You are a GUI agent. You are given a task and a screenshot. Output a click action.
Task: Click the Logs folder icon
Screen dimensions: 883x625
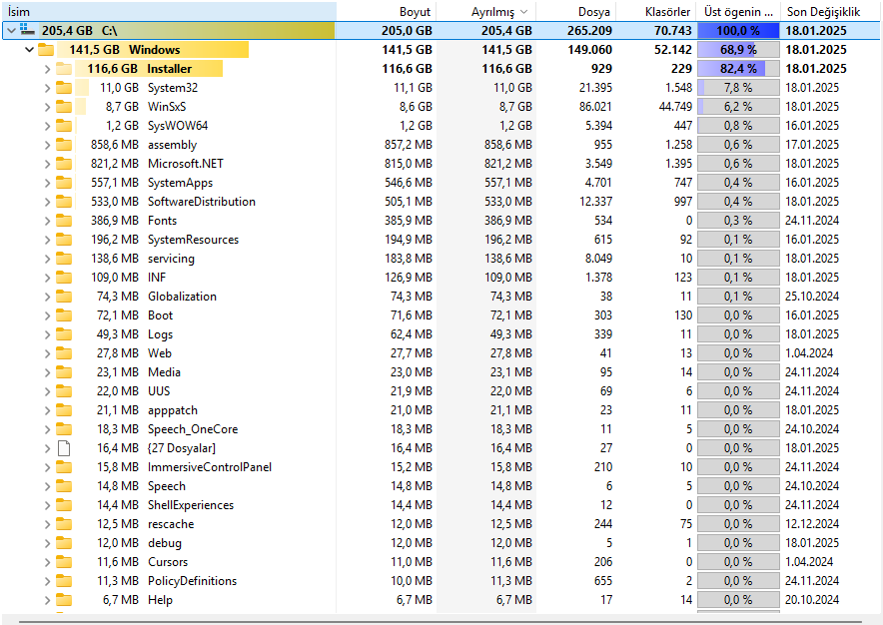click(x=64, y=334)
